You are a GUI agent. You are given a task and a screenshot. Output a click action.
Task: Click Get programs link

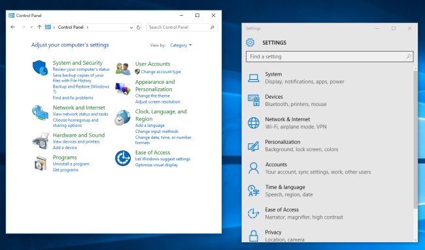click(x=65, y=170)
